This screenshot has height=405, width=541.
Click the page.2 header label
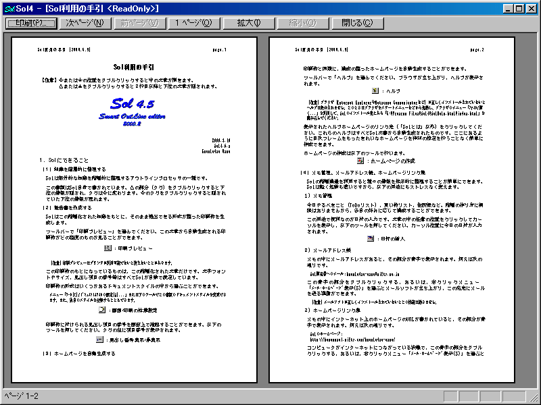click(x=477, y=50)
